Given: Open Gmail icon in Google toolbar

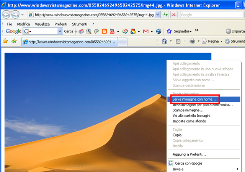Looking at the screenshot, I should click(x=145, y=31).
